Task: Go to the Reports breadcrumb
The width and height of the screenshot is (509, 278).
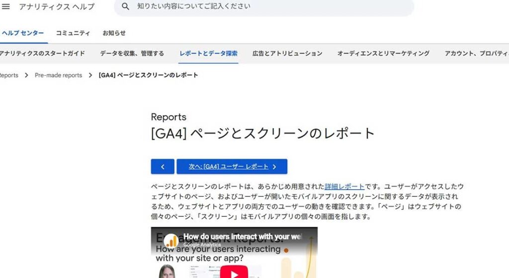Action: (x=9, y=76)
